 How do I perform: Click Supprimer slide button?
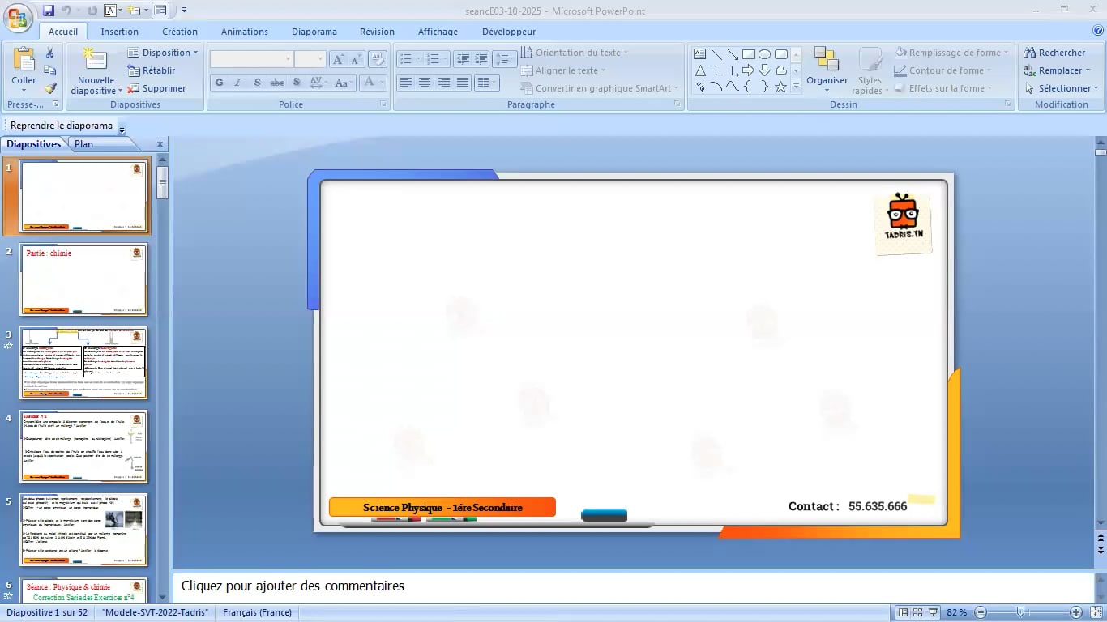157,88
